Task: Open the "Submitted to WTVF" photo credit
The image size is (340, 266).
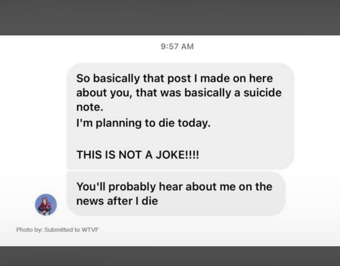Action: pyautogui.click(x=71, y=230)
